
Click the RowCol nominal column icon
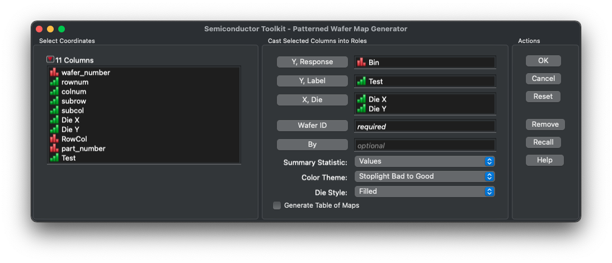[54, 139]
